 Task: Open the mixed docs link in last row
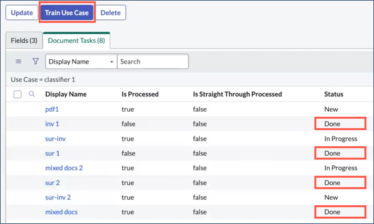(x=61, y=212)
